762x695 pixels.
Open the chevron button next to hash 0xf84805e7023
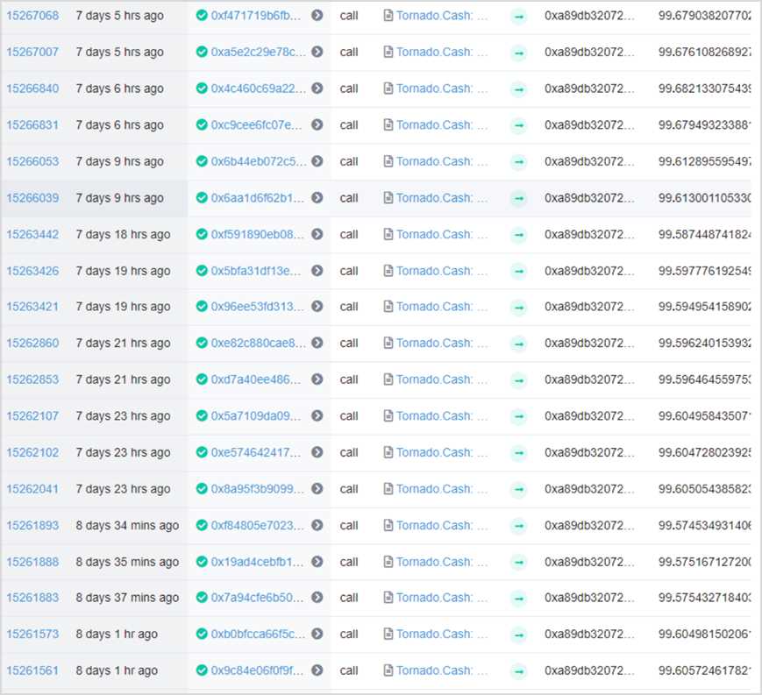pyautogui.click(x=317, y=526)
